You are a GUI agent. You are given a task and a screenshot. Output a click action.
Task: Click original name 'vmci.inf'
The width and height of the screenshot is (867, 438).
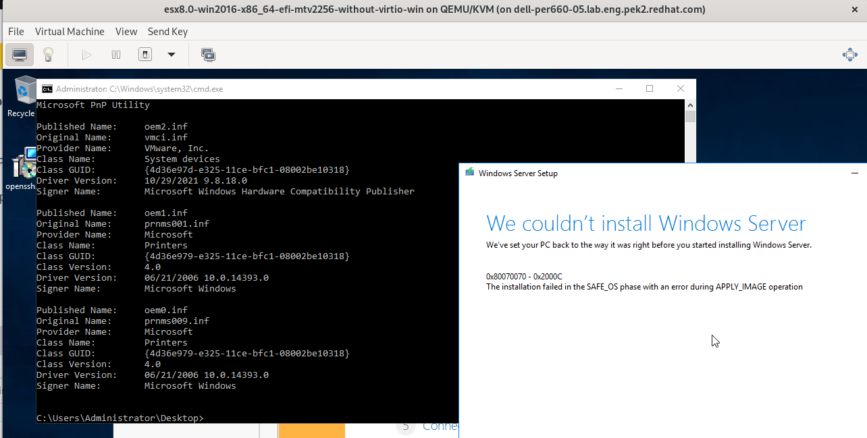pyautogui.click(x=166, y=137)
